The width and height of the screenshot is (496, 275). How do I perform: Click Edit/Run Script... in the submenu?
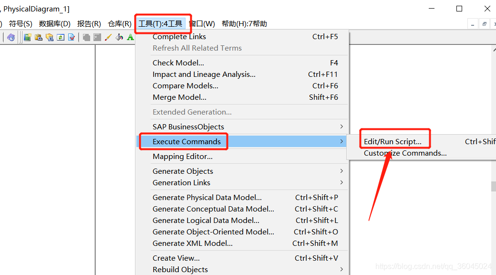[422, 142]
